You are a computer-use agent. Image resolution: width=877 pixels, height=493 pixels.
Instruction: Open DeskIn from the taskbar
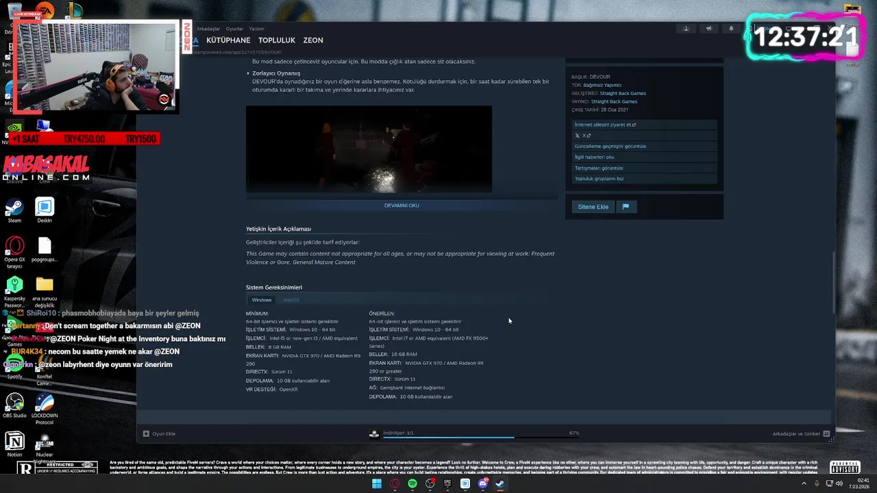pos(465,483)
